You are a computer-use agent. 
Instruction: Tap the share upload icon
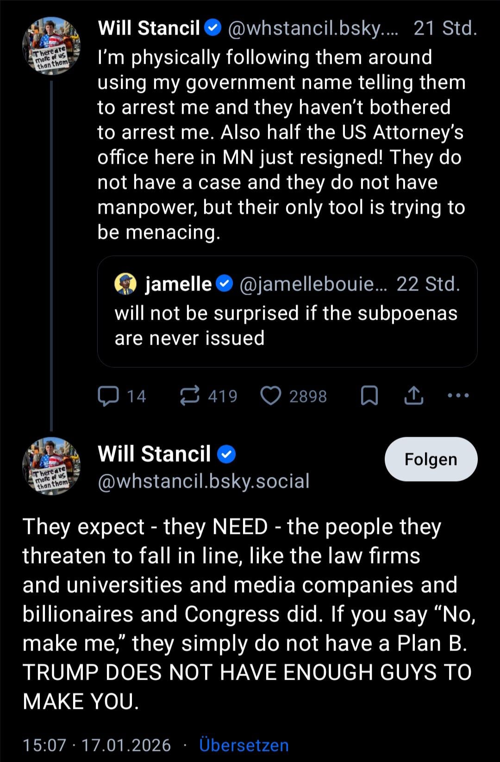(413, 396)
